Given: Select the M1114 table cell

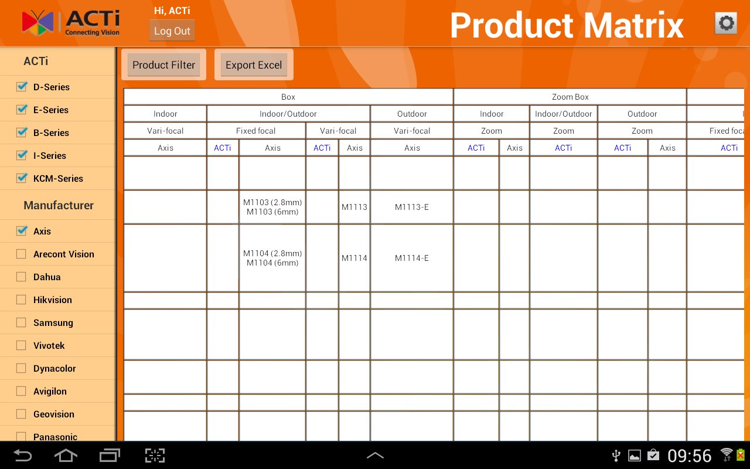Looking at the screenshot, I should click(x=354, y=258).
